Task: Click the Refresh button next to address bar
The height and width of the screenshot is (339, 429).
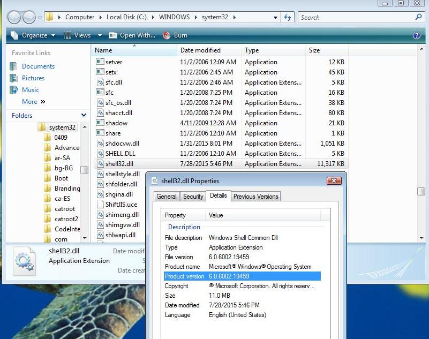Action: point(288,18)
